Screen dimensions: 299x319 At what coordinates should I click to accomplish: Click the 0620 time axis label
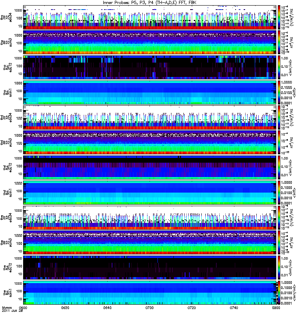(x=65, y=307)
